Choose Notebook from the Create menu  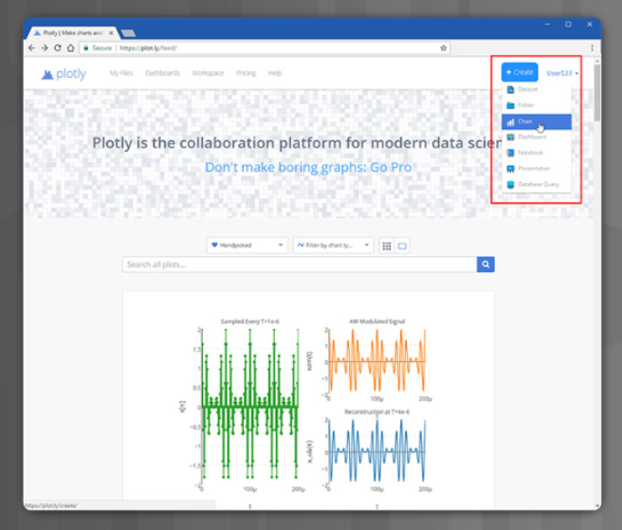(x=537, y=153)
